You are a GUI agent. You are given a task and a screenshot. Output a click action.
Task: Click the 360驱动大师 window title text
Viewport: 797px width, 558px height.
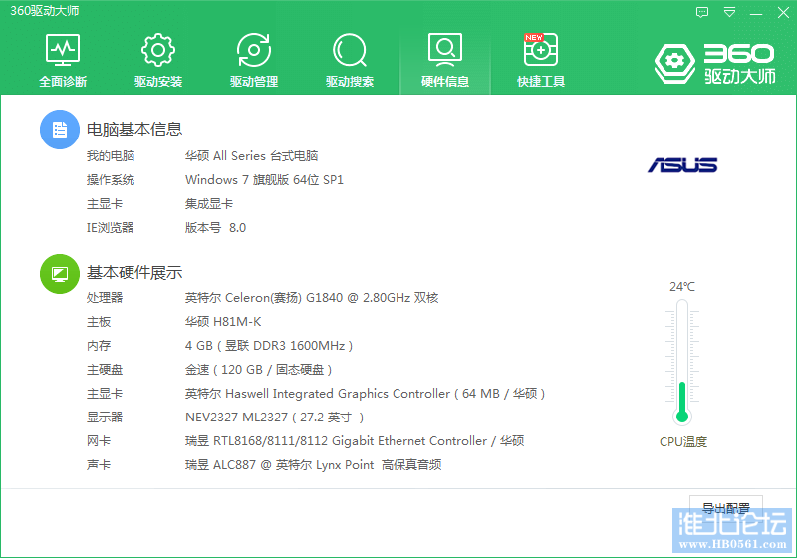pyautogui.click(x=44, y=11)
